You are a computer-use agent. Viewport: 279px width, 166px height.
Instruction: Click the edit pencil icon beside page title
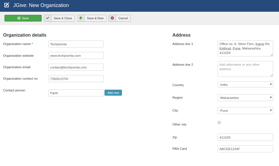pyautogui.click(x=7, y=5)
